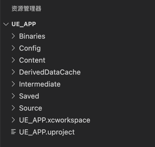Click the 资源管理器 explorer panel title
155x147 pixels.
(26, 8)
